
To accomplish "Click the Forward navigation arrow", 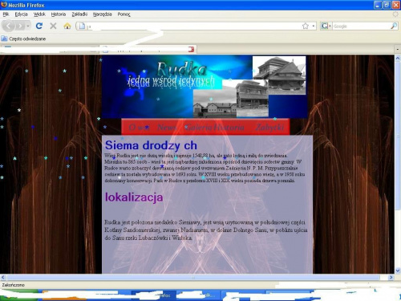I will pyautogui.click(x=20, y=26).
